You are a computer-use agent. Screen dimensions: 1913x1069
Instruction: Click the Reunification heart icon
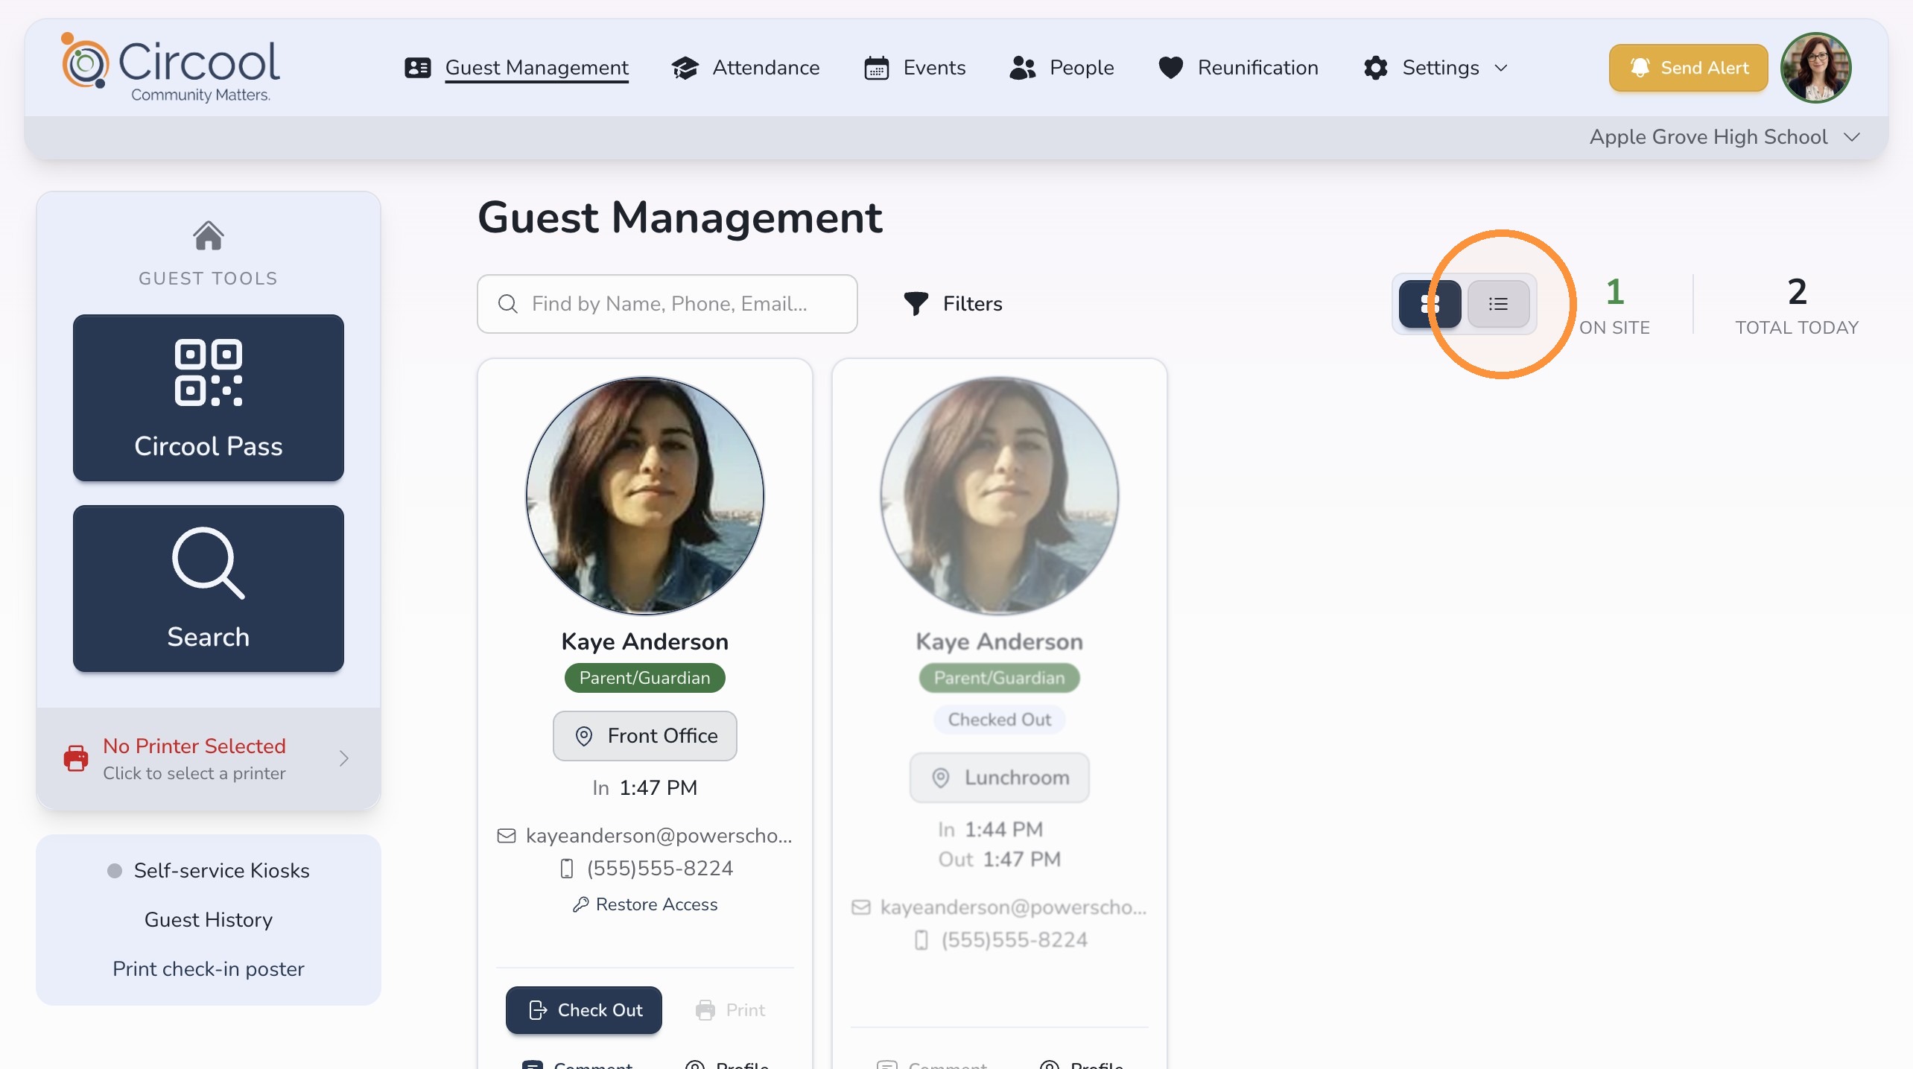pos(1171,68)
